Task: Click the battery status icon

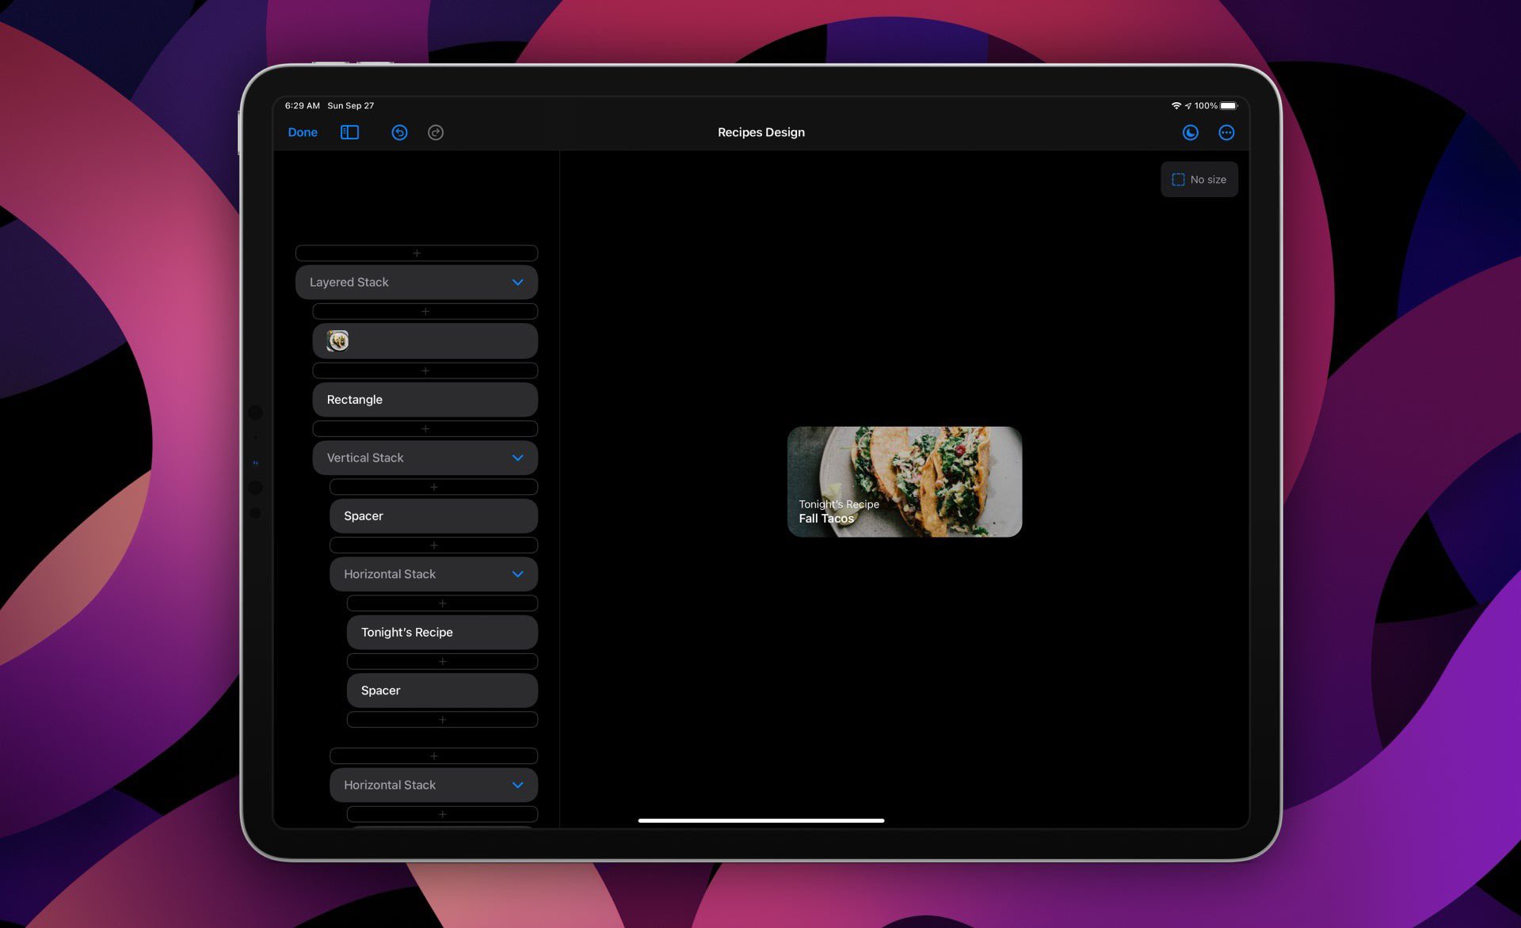Action: click(1229, 105)
